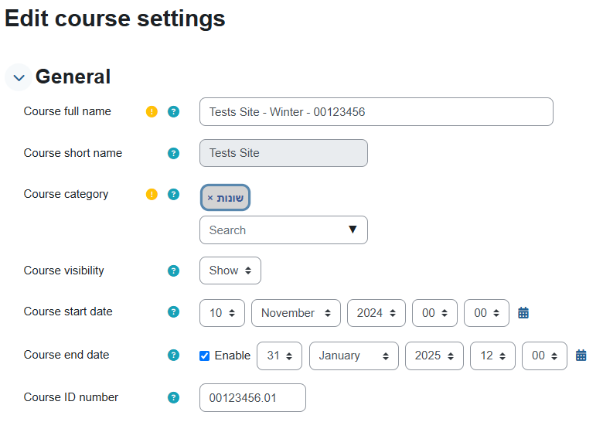Click the Course short name label
Viewport: 603px width, 422px height.
point(73,153)
